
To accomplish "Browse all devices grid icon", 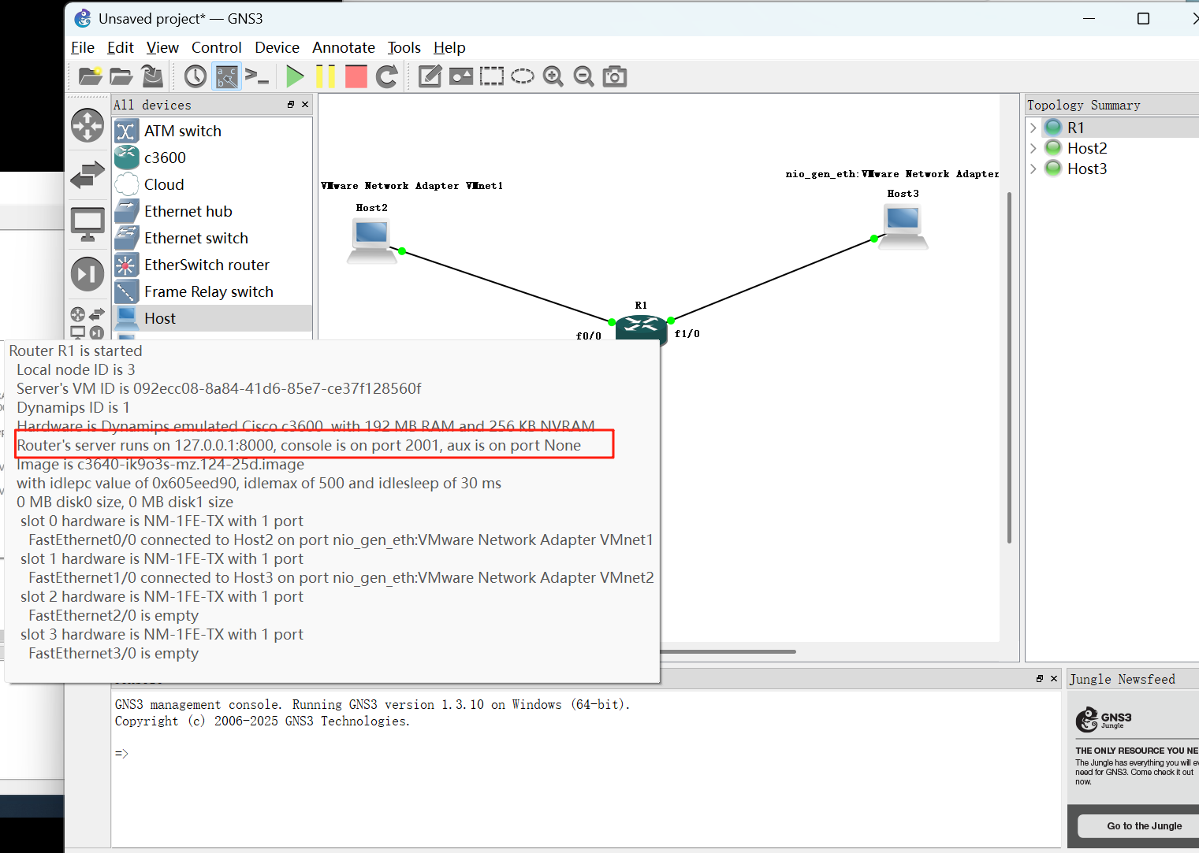I will [x=88, y=323].
